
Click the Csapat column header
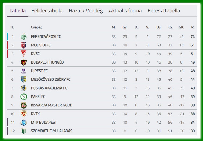coord(37,27)
